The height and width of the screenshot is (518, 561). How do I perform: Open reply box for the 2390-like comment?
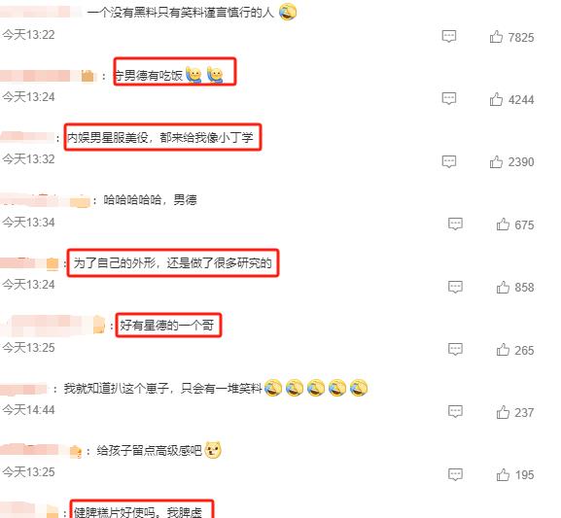tap(449, 161)
